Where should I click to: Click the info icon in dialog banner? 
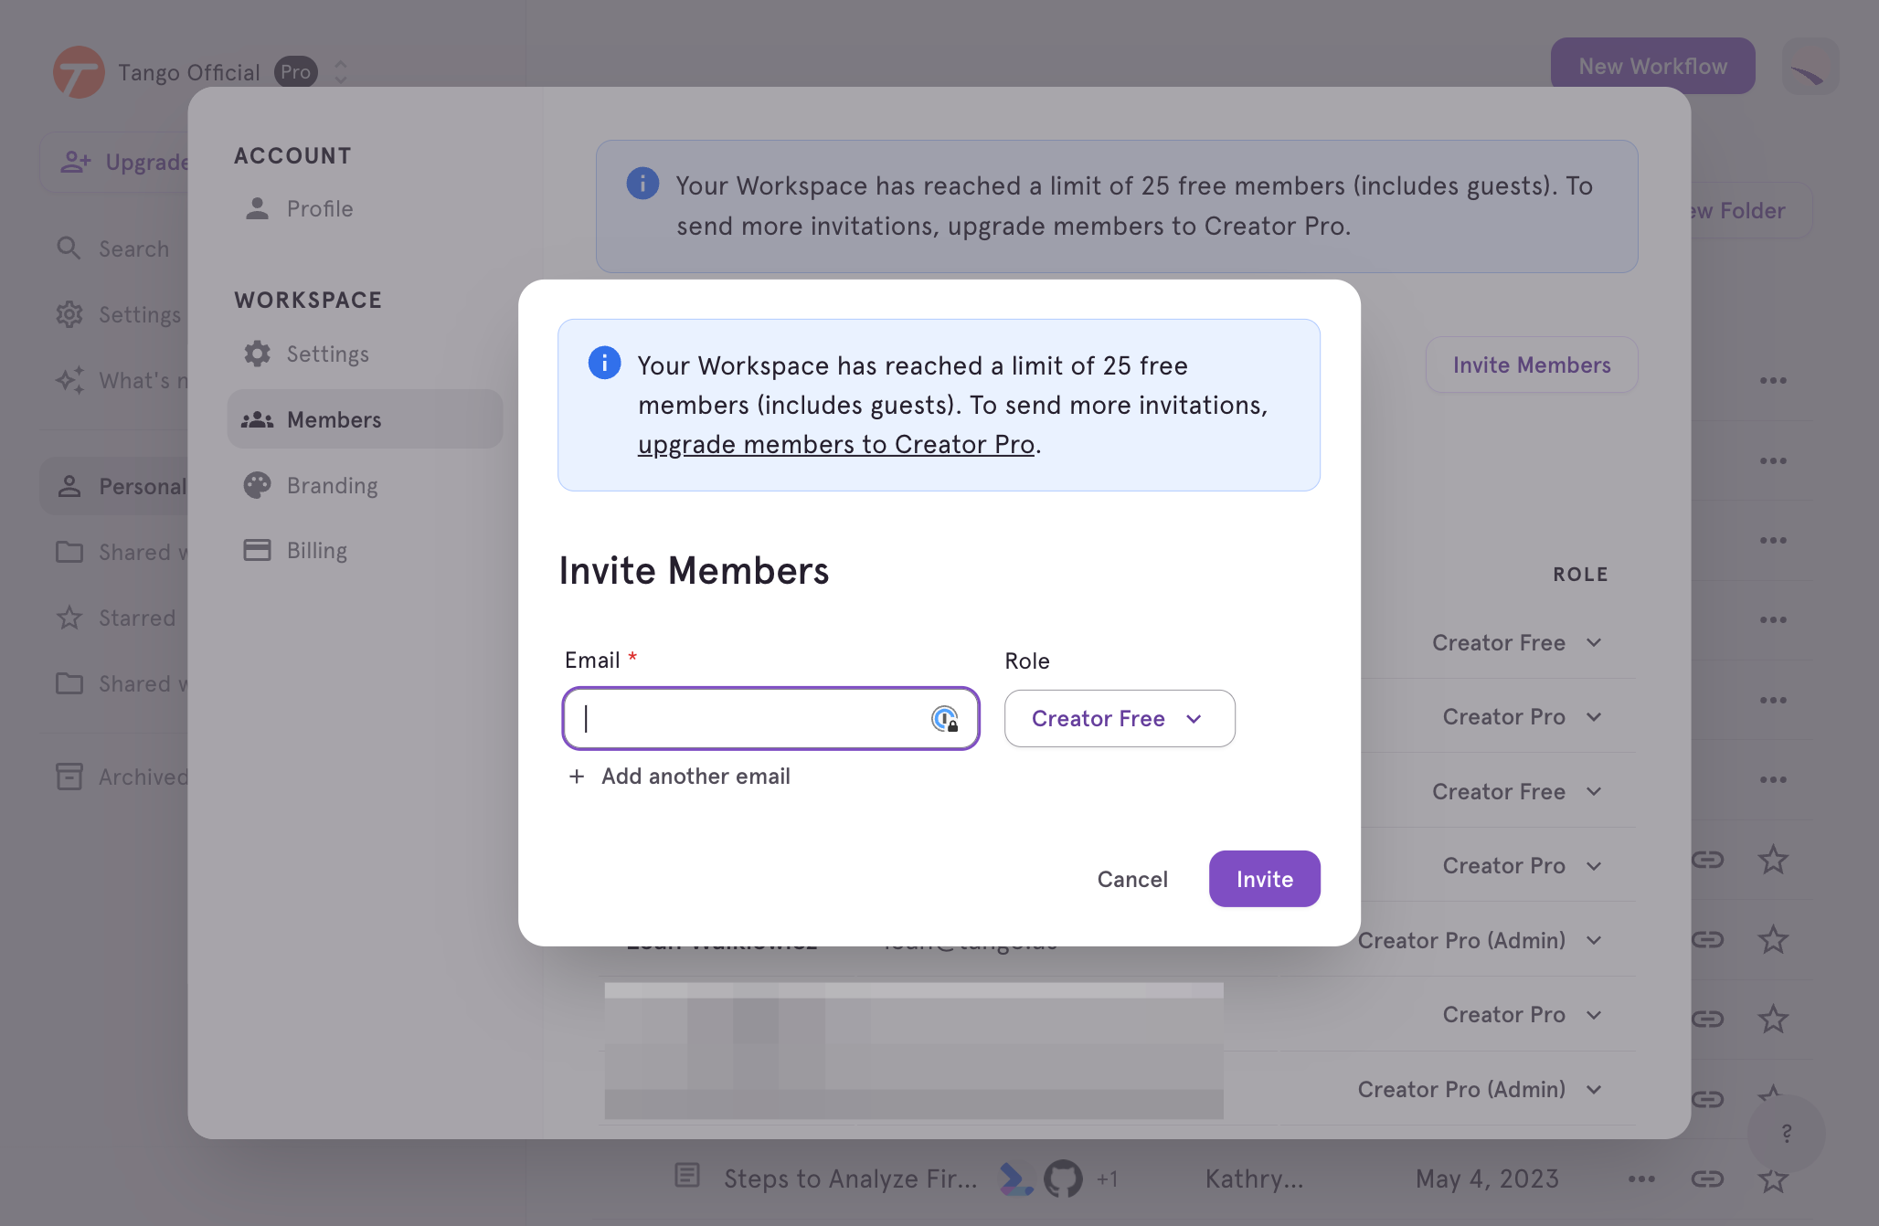[x=604, y=363]
